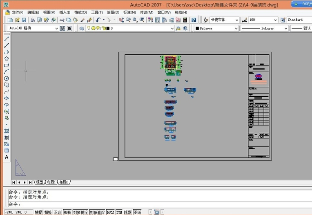Click the 图纸 paper space button
The width and height of the screenshot is (312, 215).
pyautogui.click(x=137, y=212)
